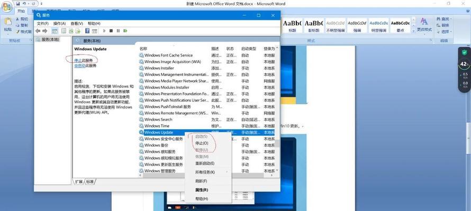Open the 查看(V) menu in Services
The width and height of the screenshot is (471, 211).
click(x=77, y=23)
